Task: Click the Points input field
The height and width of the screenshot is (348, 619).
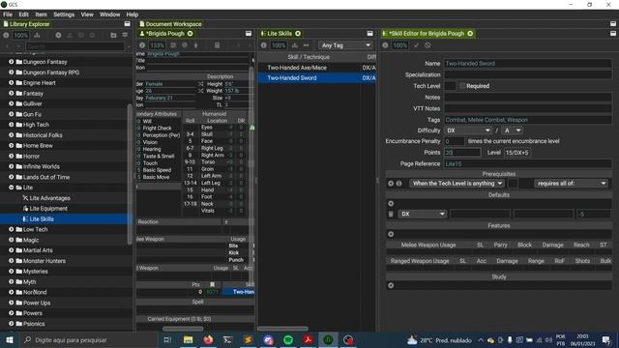Action: click(462, 153)
